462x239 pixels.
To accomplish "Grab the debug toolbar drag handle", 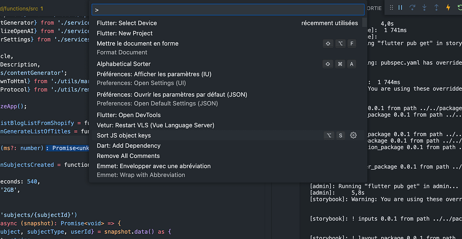I will pyautogui.click(x=391, y=8).
